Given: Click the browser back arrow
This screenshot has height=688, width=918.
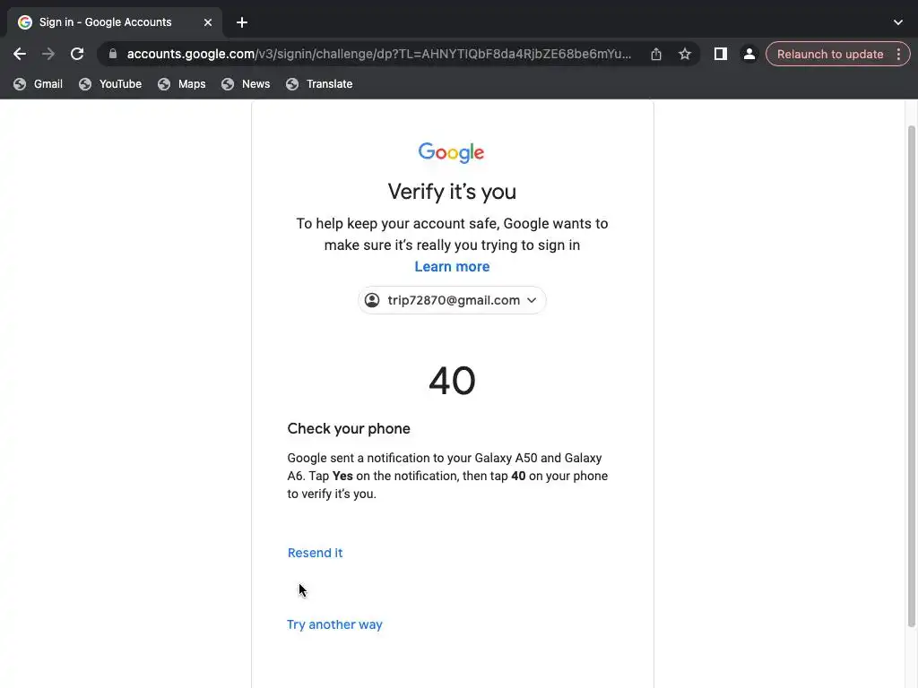Looking at the screenshot, I should pyautogui.click(x=20, y=54).
